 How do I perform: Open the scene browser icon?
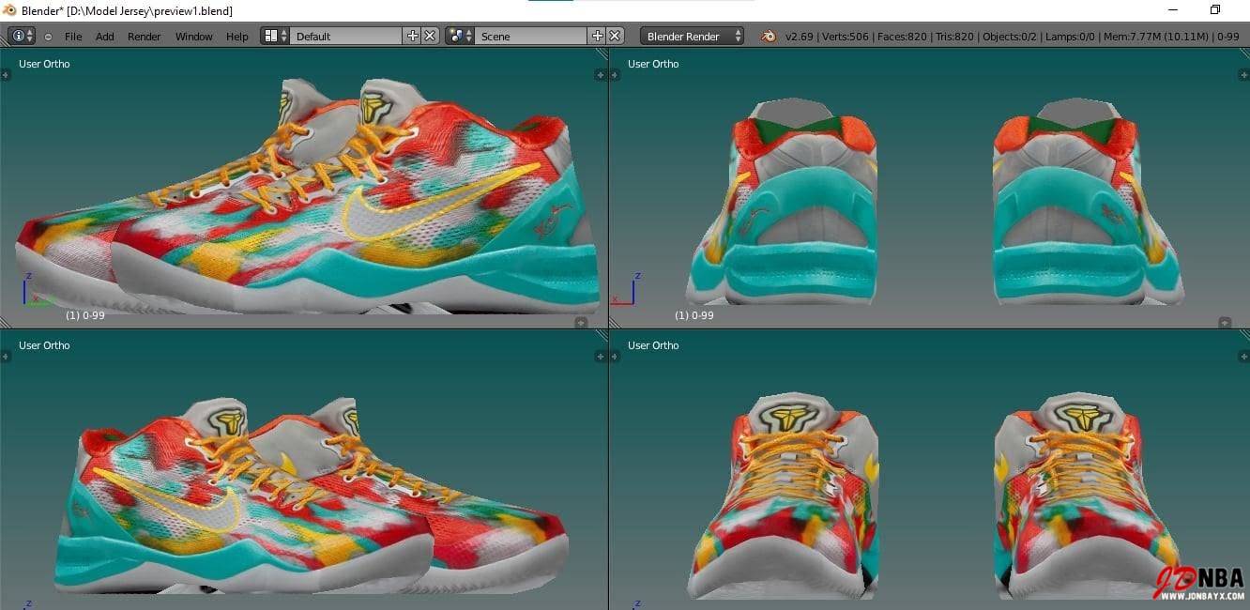pos(460,36)
